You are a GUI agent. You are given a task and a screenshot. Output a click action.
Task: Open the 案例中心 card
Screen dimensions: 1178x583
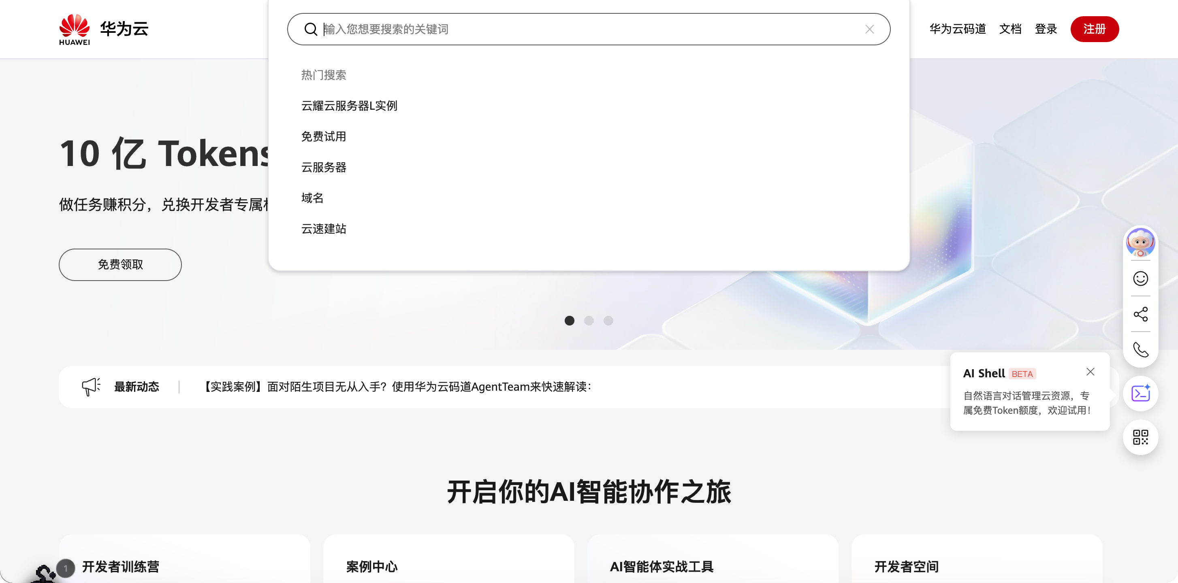click(x=448, y=559)
